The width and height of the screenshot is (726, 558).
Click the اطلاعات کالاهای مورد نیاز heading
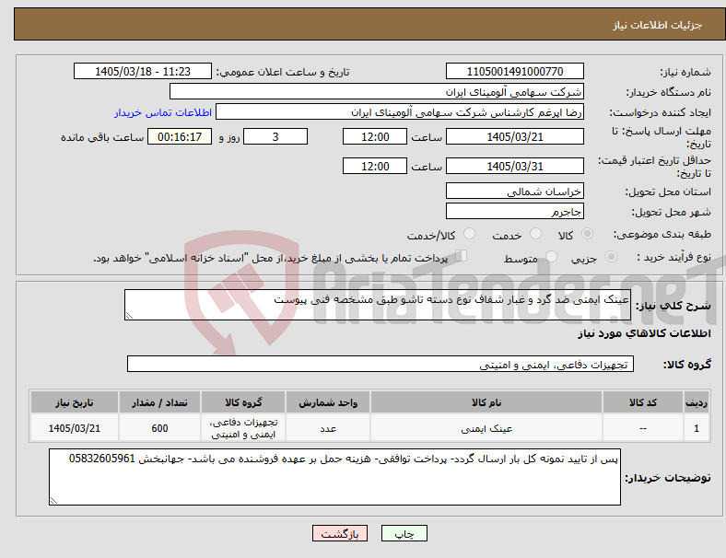[644, 333]
